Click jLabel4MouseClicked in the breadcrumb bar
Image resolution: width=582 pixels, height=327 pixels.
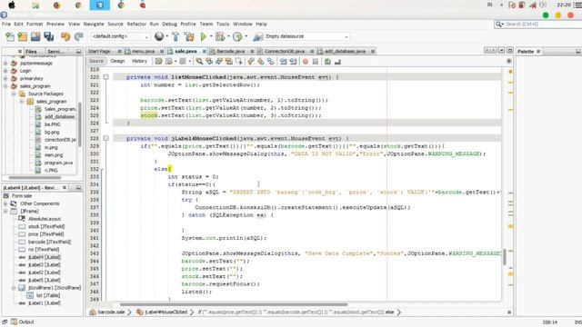pos(166,312)
